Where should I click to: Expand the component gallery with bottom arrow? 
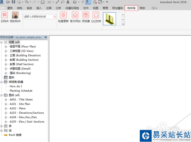click(123, 24)
